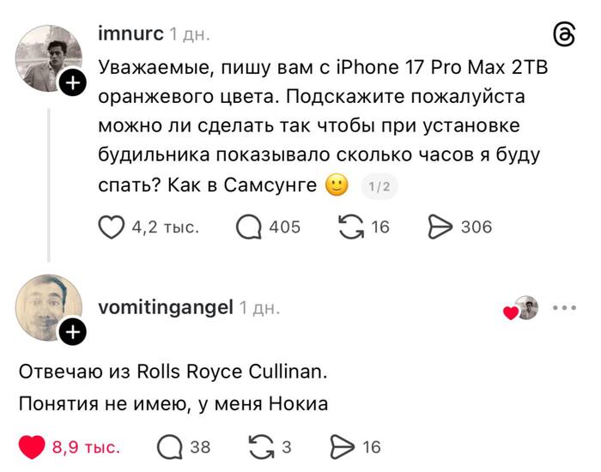Like imnurc's post with the heart icon

point(112,227)
